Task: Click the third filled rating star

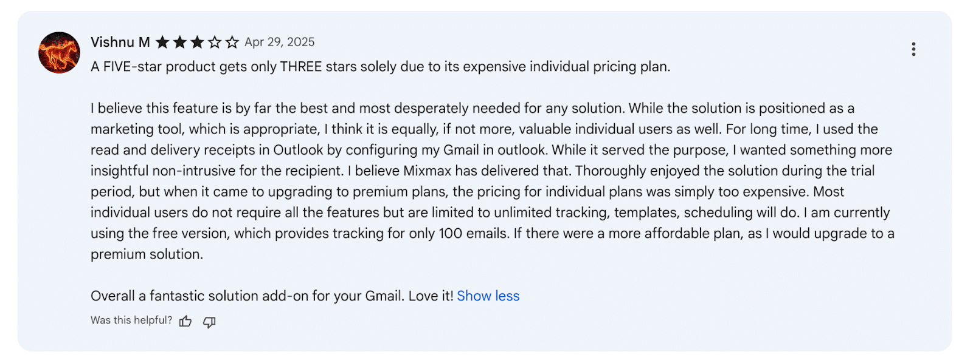Action: [x=197, y=42]
